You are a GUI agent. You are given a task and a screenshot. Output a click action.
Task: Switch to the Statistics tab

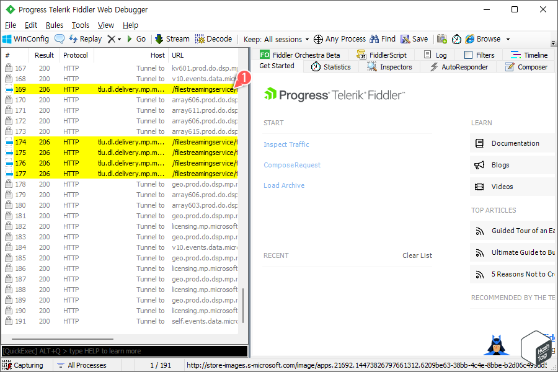[330, 67]
